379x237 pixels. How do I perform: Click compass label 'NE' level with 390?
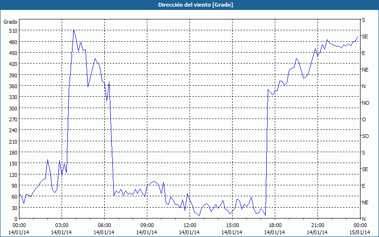(x=365, y=70)
